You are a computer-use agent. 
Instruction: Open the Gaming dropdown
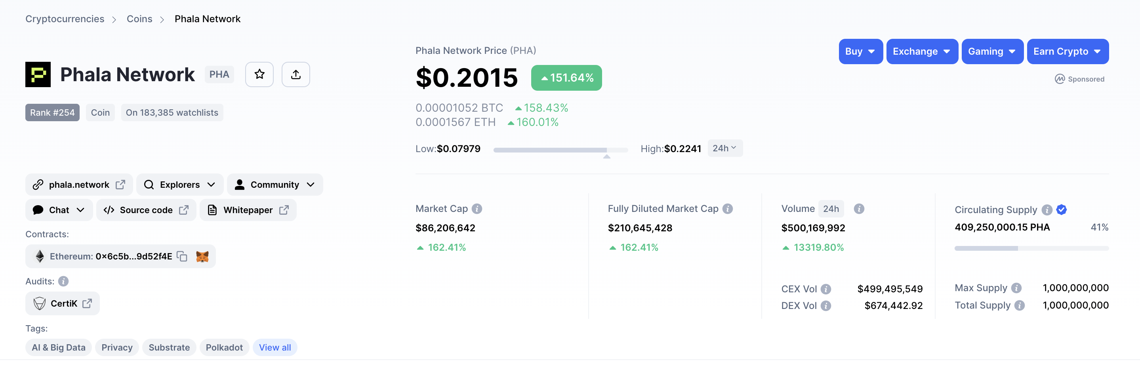993,51
